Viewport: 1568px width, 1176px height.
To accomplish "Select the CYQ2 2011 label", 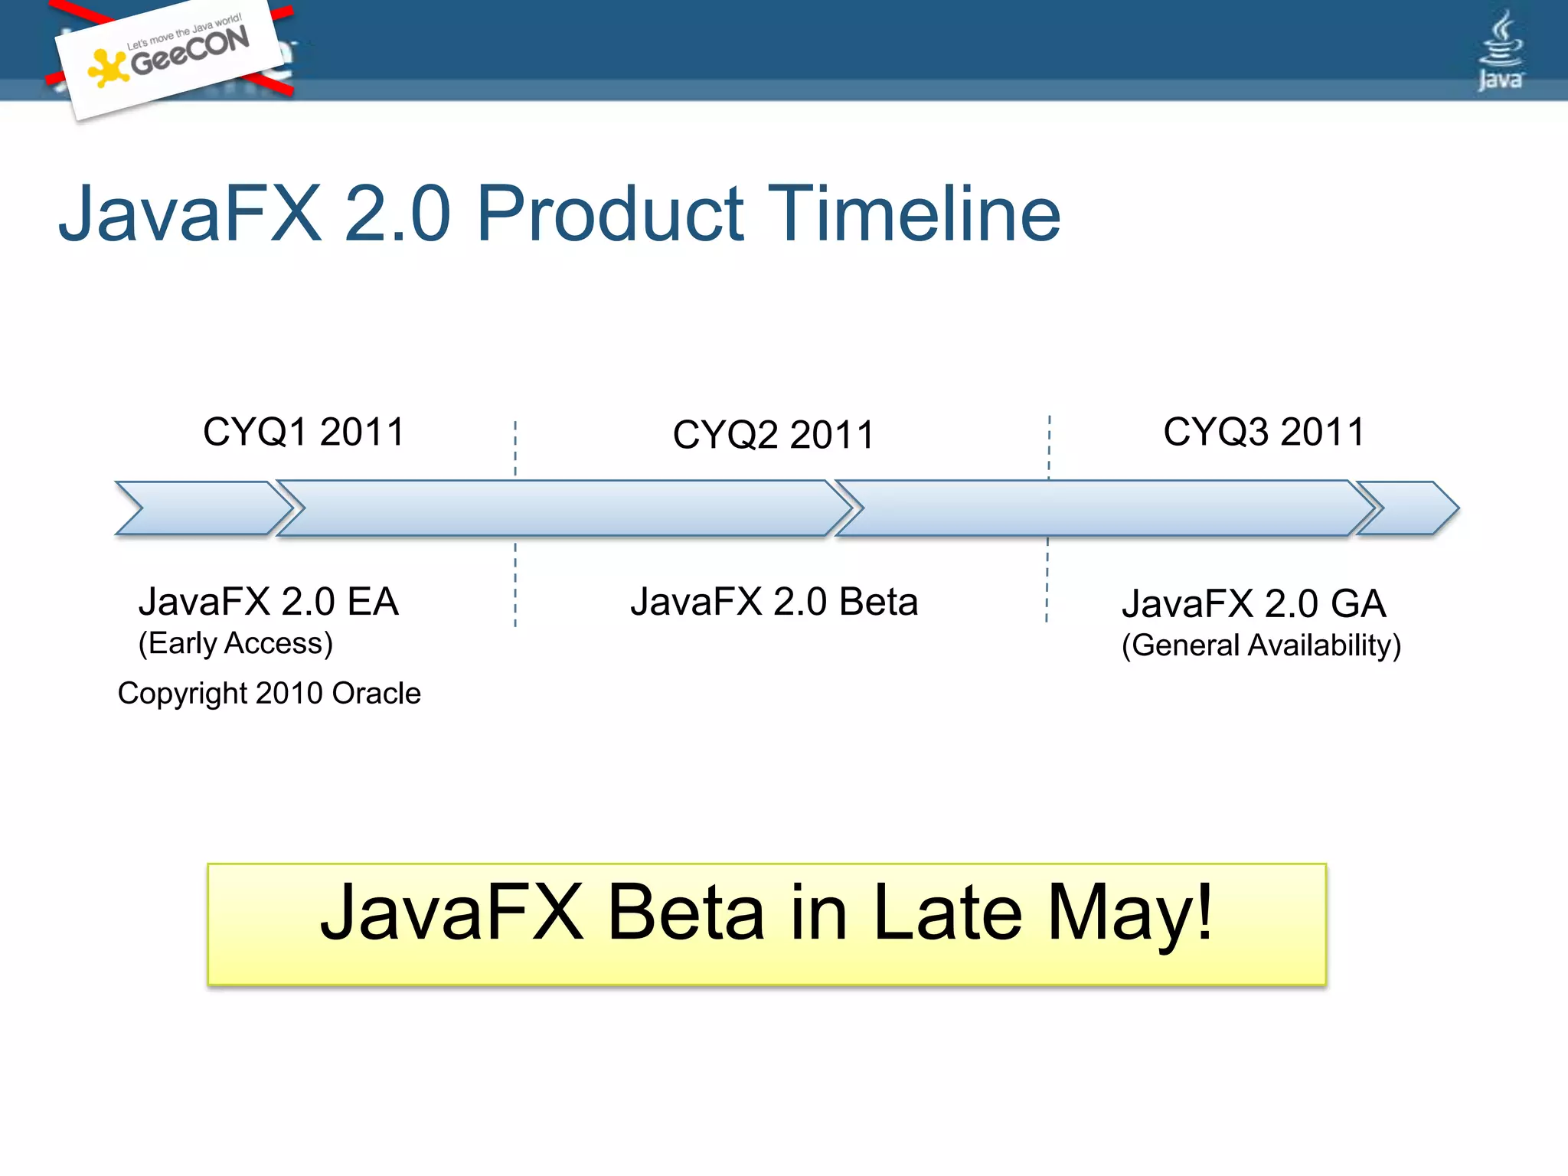I will click(773, 435).
